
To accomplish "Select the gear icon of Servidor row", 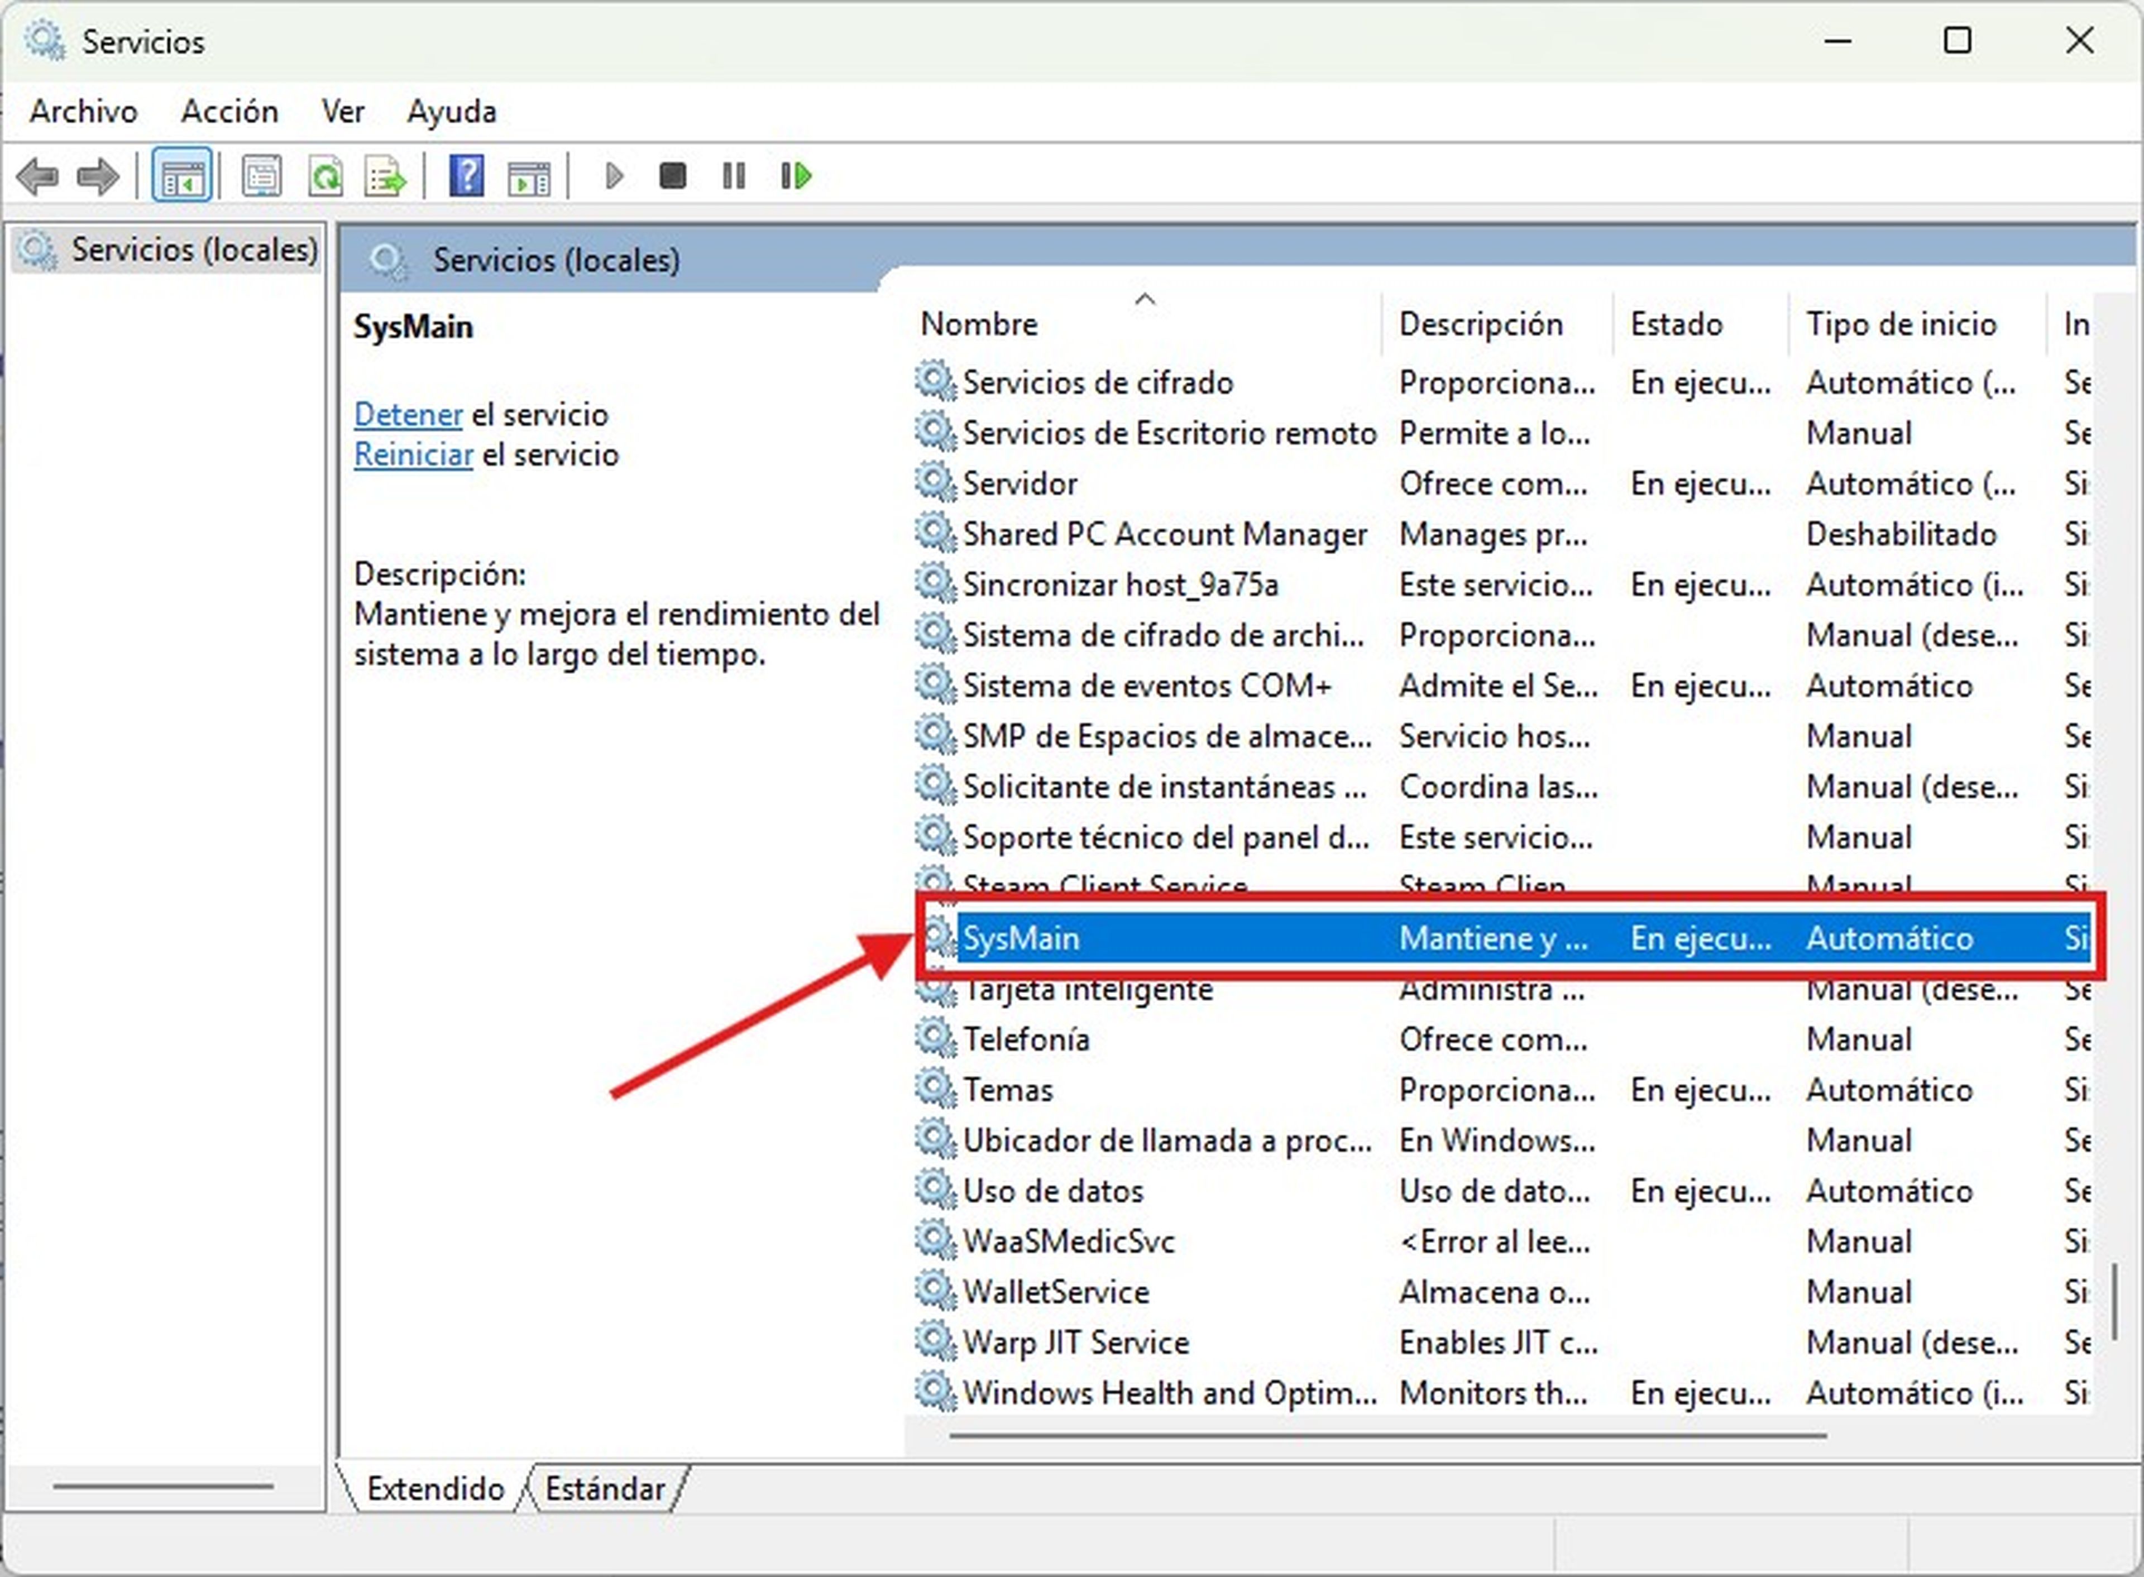I will [935, 483].
